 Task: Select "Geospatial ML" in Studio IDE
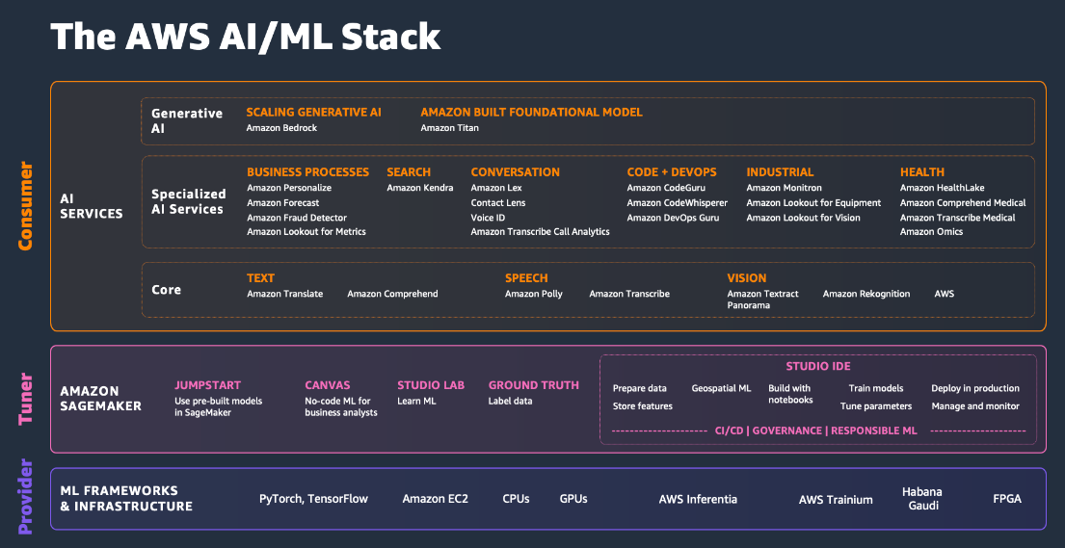pyautogui.click(x=721, y=388)
